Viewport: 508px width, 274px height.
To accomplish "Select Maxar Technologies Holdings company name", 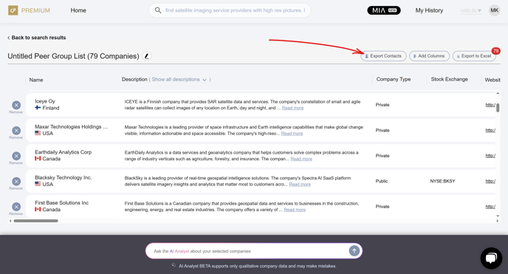I will point(72,126).
